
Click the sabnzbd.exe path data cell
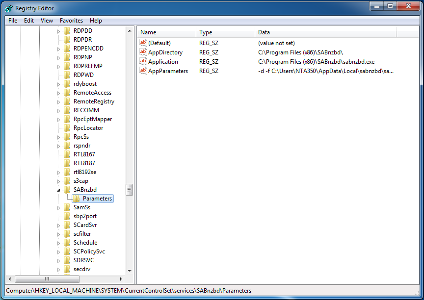coord(316,62)
